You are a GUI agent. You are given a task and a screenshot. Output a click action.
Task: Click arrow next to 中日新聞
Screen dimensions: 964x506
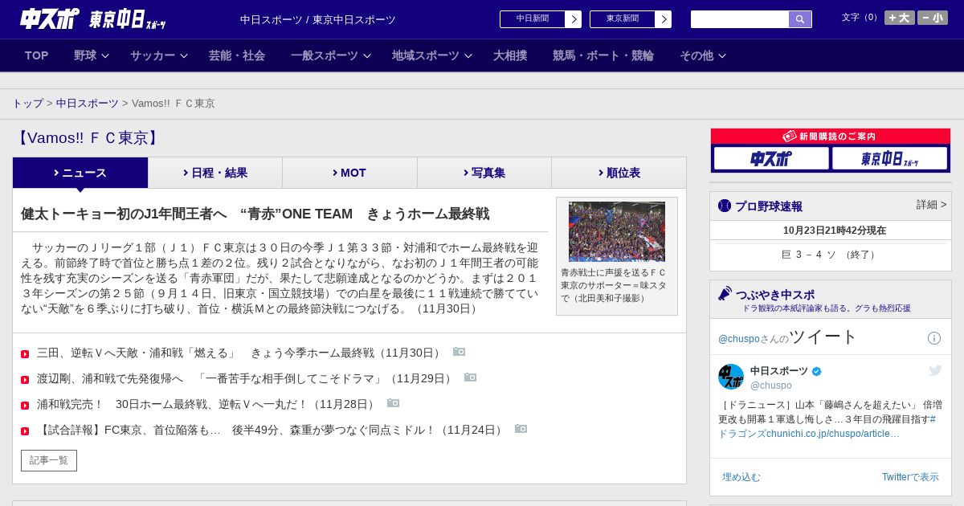pyautogui.click(x=574, y=19)
